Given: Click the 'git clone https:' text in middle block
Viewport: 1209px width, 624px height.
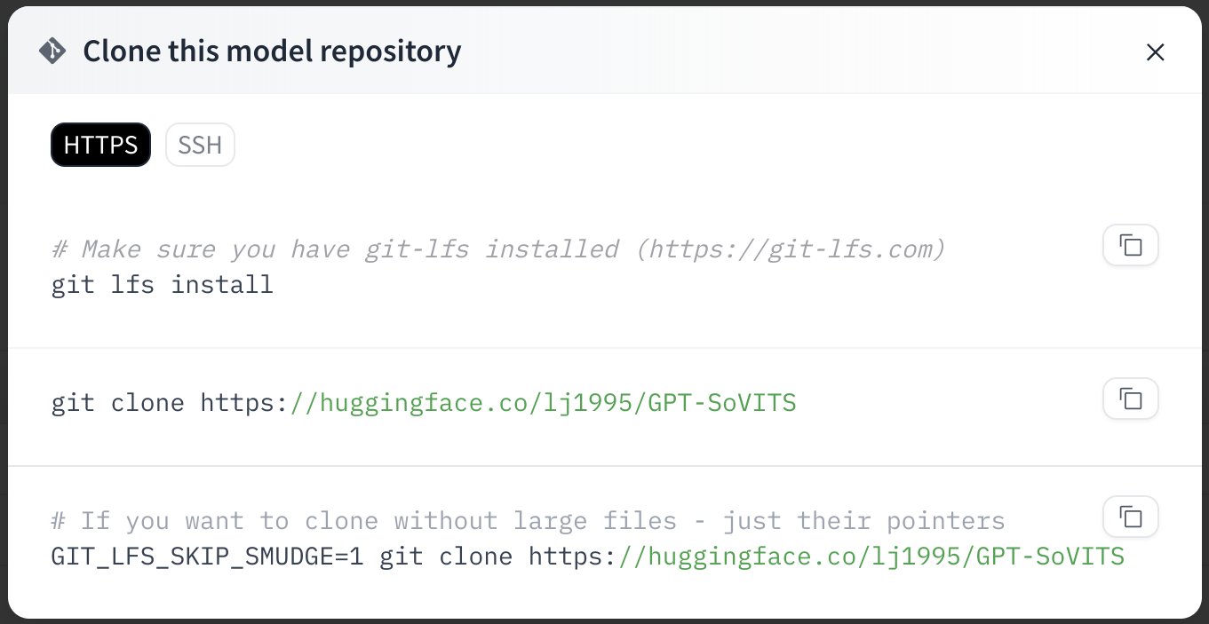Looking at the screenshot, I should pos(171,403).
